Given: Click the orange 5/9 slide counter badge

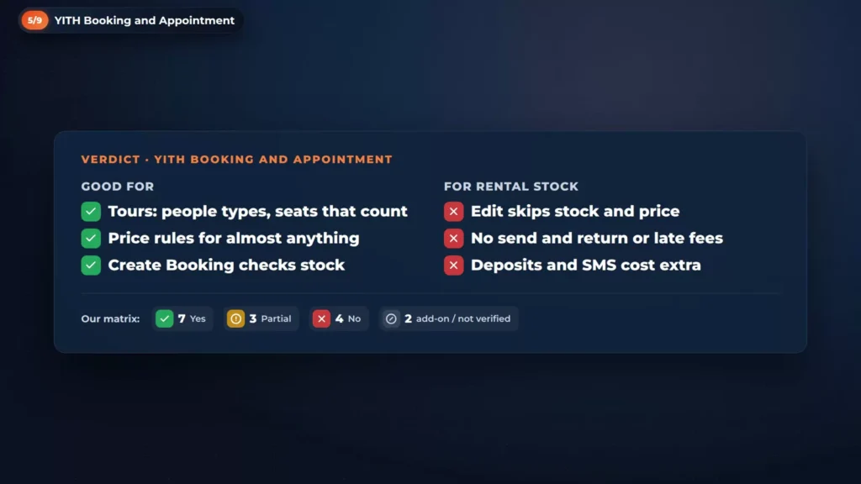Looking at the screenshot, I should [x=34, y=20].
